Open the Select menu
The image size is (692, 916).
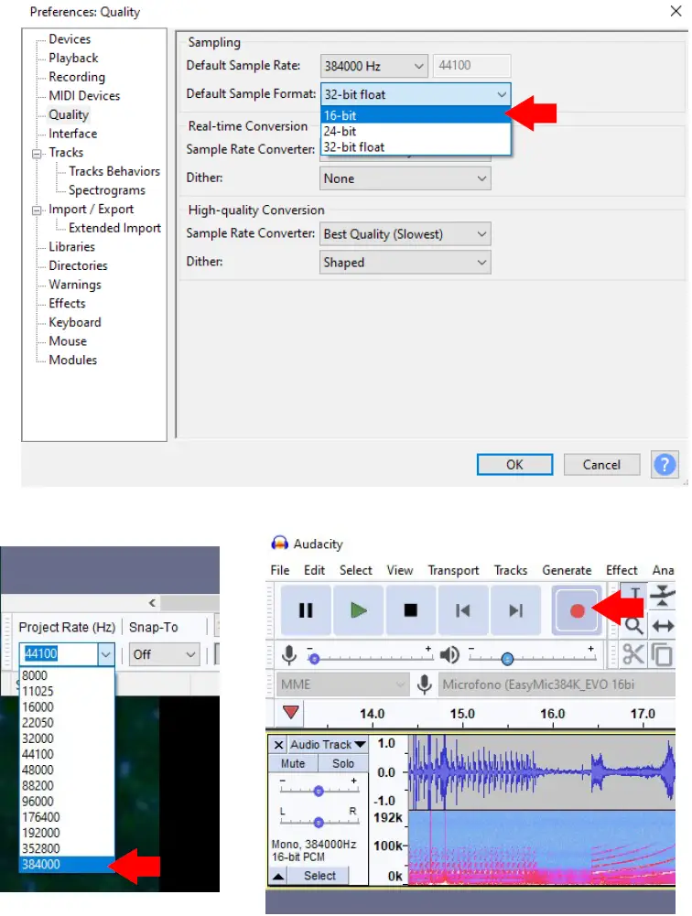pos(355,570)
